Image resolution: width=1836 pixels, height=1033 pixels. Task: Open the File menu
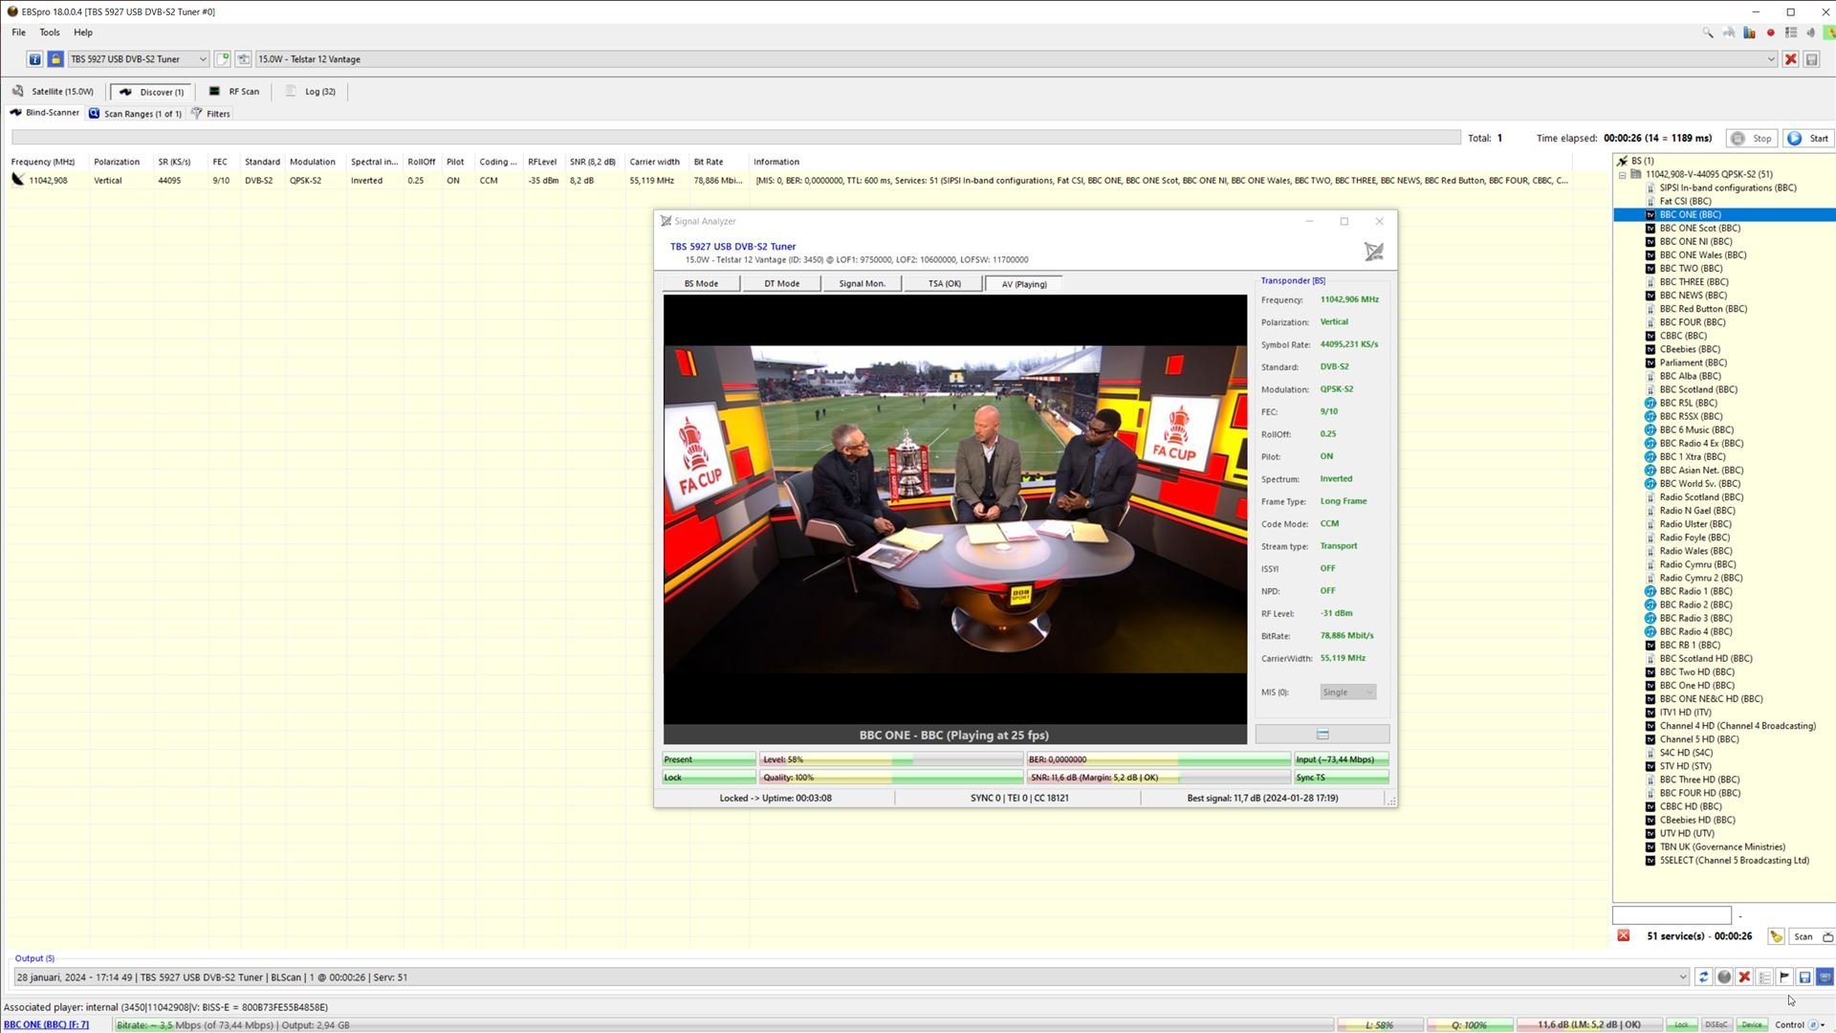[x=18, y=33]
